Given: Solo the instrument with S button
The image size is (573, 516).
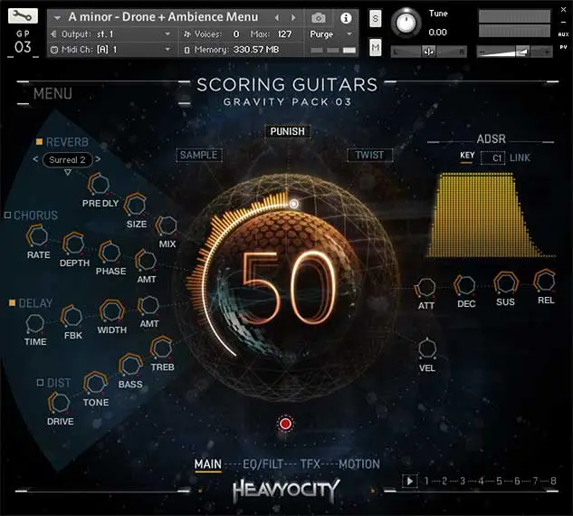Looking at the screenshot, I should [376, 18].
